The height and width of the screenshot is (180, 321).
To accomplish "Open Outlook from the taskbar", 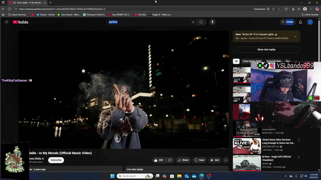I will coord(187,176).
